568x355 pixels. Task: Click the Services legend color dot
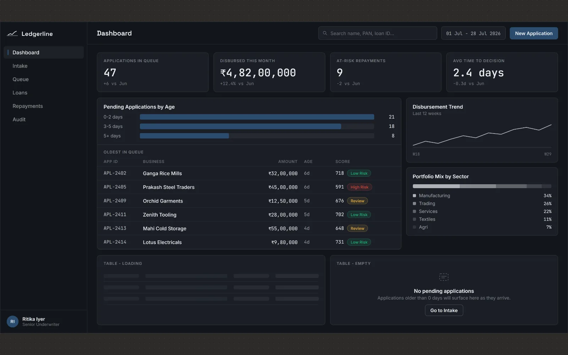[414, 211]
